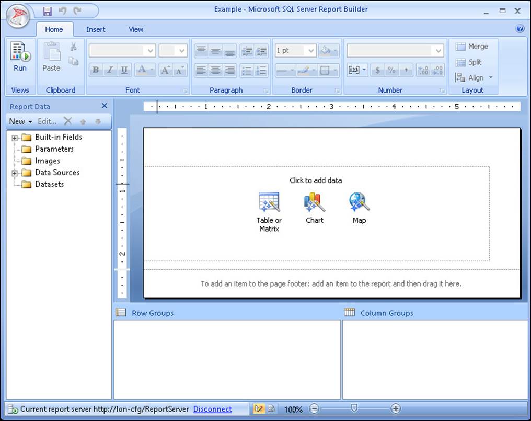Switch to the Home ribbon tab
531x421 pixels.
tap(54, 29)
